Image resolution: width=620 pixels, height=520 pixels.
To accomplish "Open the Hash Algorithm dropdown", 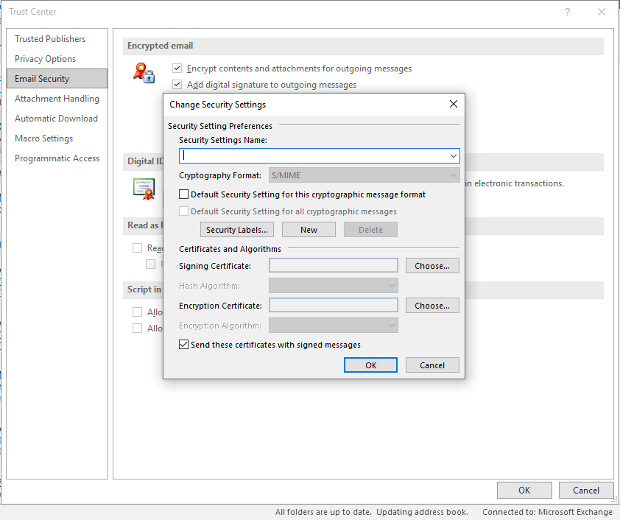I will coord(334,286).
